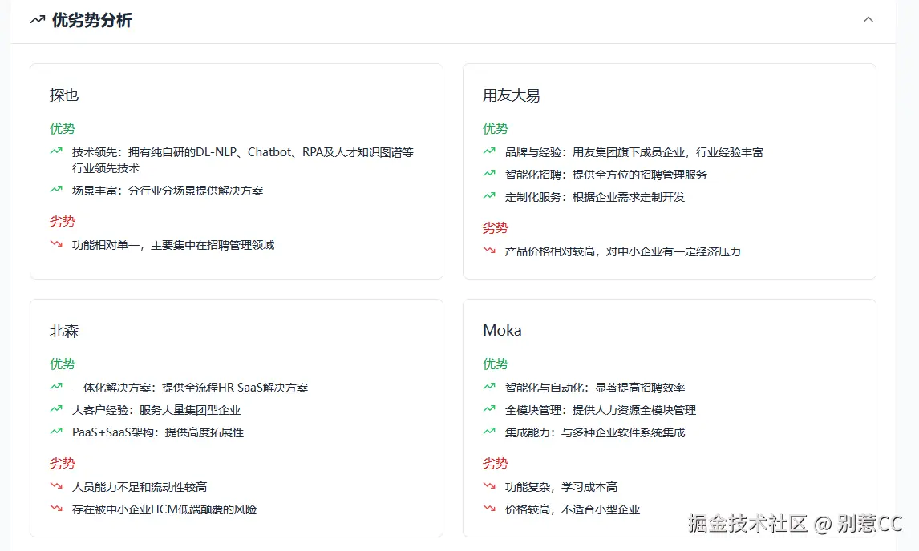Click the 劣势 heading in Moka card
Screen dimensions: 919x551
(x=496, y=463)
